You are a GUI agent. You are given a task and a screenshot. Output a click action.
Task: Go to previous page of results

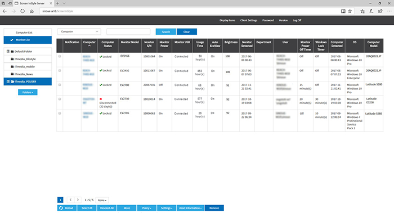70,200
